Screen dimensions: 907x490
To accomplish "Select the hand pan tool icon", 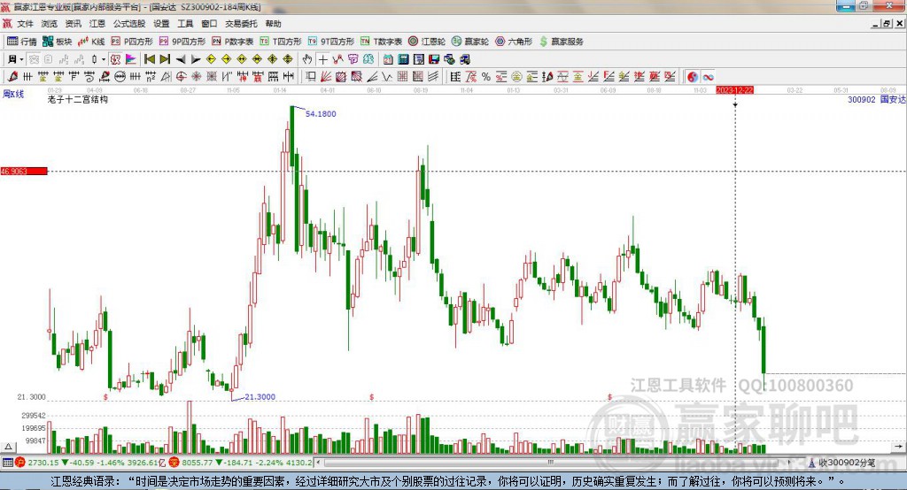I will tap(307, 59).
